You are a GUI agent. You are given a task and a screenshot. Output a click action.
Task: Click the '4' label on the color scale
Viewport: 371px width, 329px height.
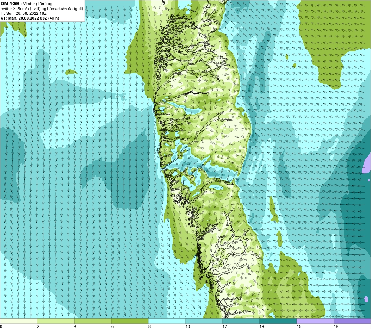[x=75, y=326]
